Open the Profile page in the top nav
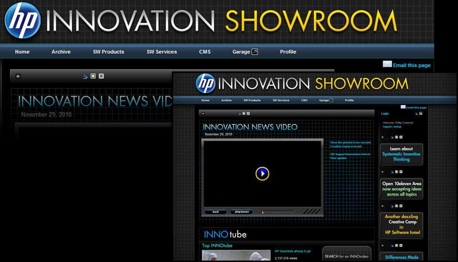The image size is (458, 262). tap(288, 52)
